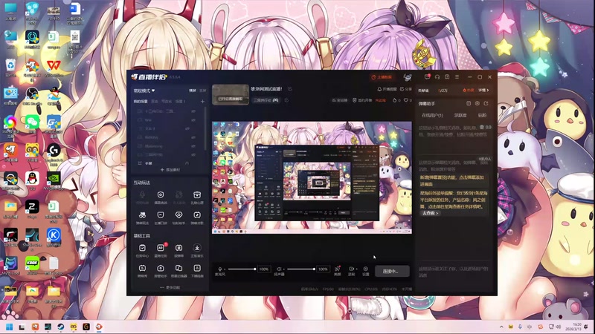This screenshot has width=595, height=334.
Task: Click 添加素材 add source button
Action: point(170,170)
